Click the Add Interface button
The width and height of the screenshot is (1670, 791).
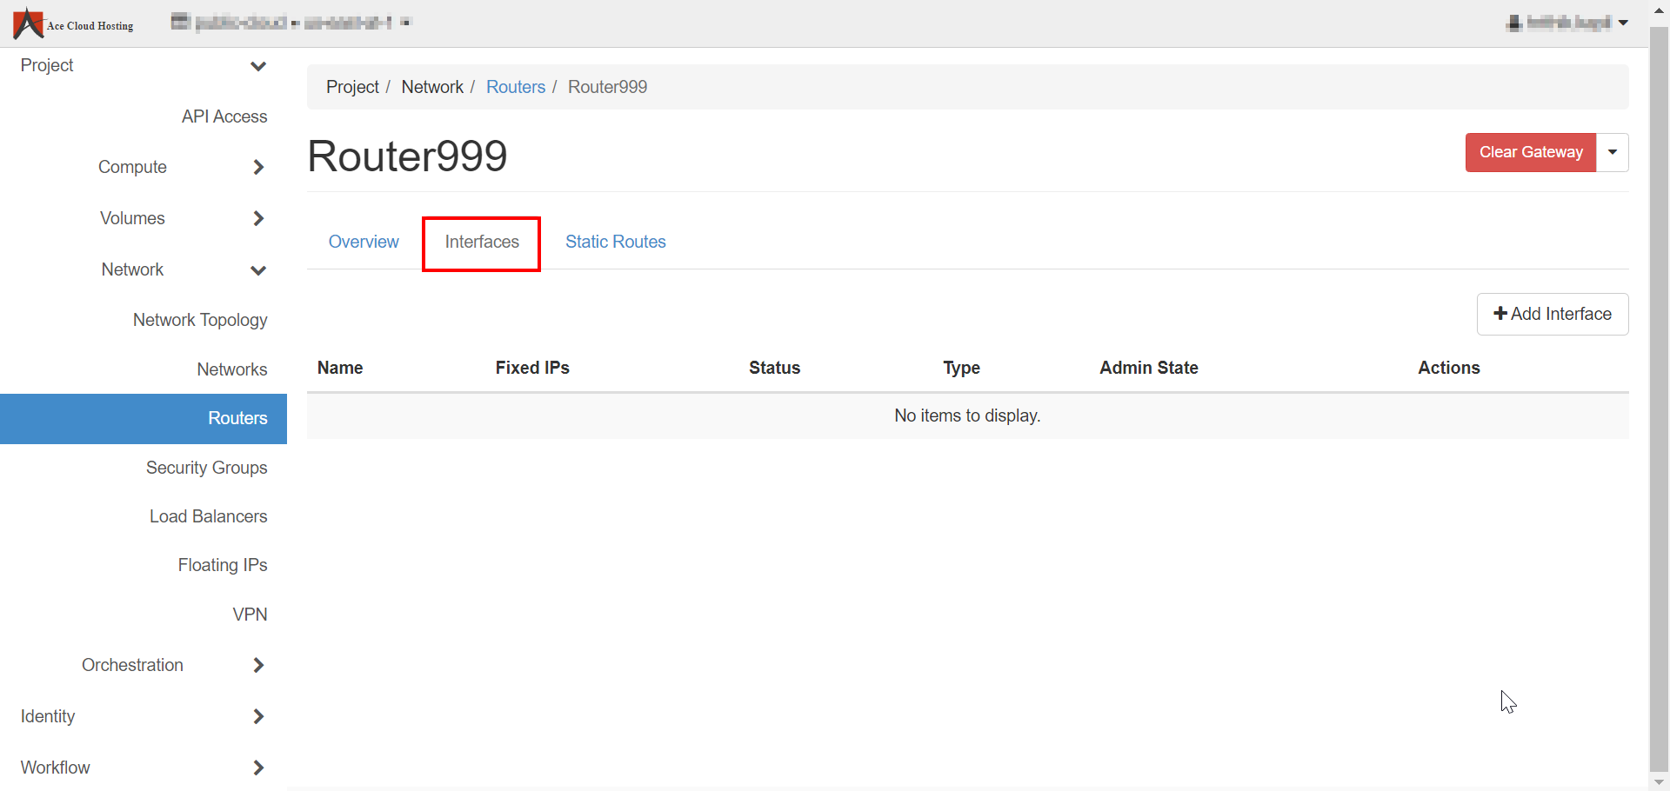point(1553,314)
